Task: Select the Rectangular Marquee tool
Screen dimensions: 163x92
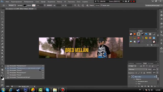Action: point(2,15)
